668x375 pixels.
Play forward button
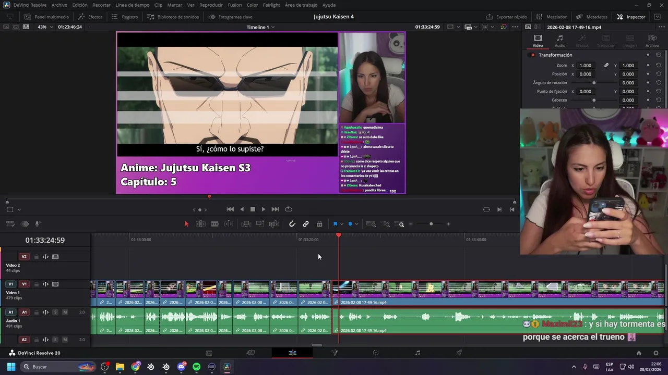pyautogui.click(x=263, y=209)
